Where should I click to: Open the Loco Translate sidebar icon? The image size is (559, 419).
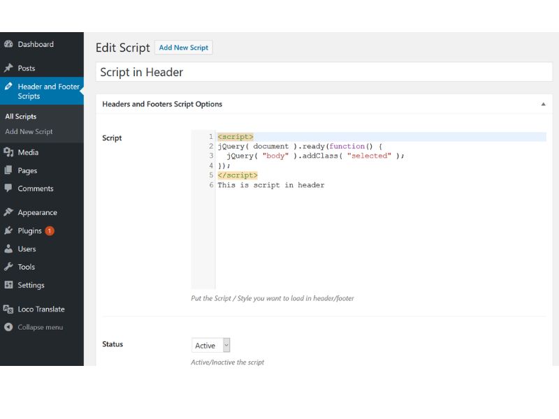coord(10,309)
